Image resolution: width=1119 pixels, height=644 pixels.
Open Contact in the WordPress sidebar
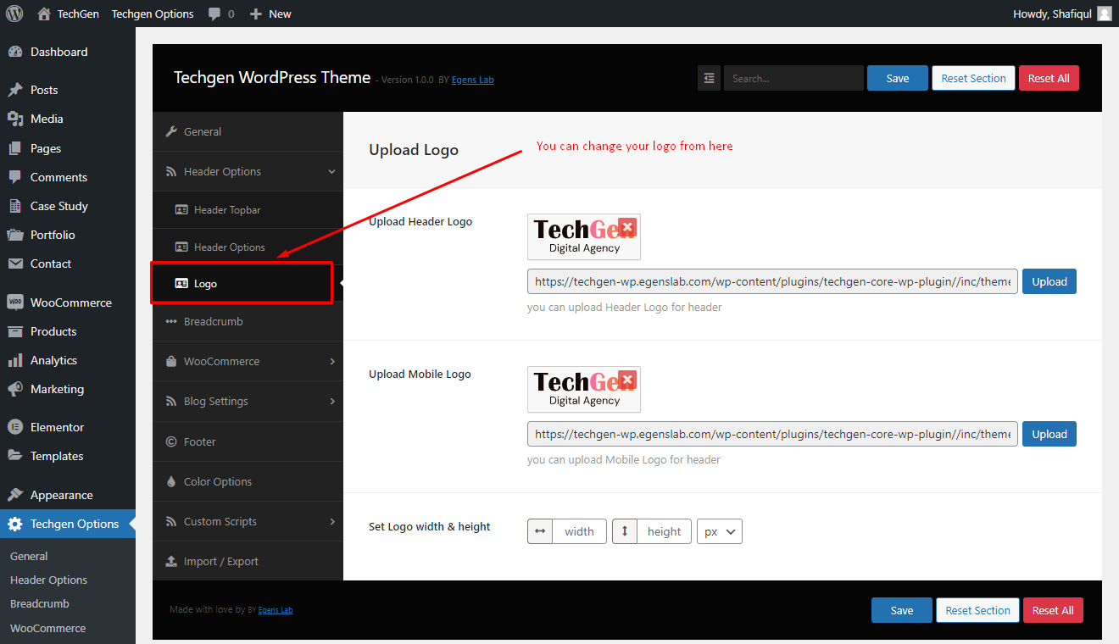(x=68, y=264)
